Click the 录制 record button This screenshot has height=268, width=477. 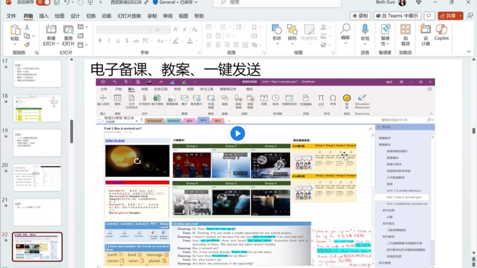coord(360,16)
